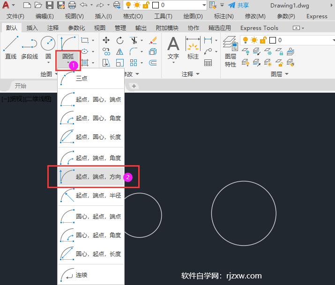
Task: Open the Trim tool dropdown arrow
Action: point(141,40)
